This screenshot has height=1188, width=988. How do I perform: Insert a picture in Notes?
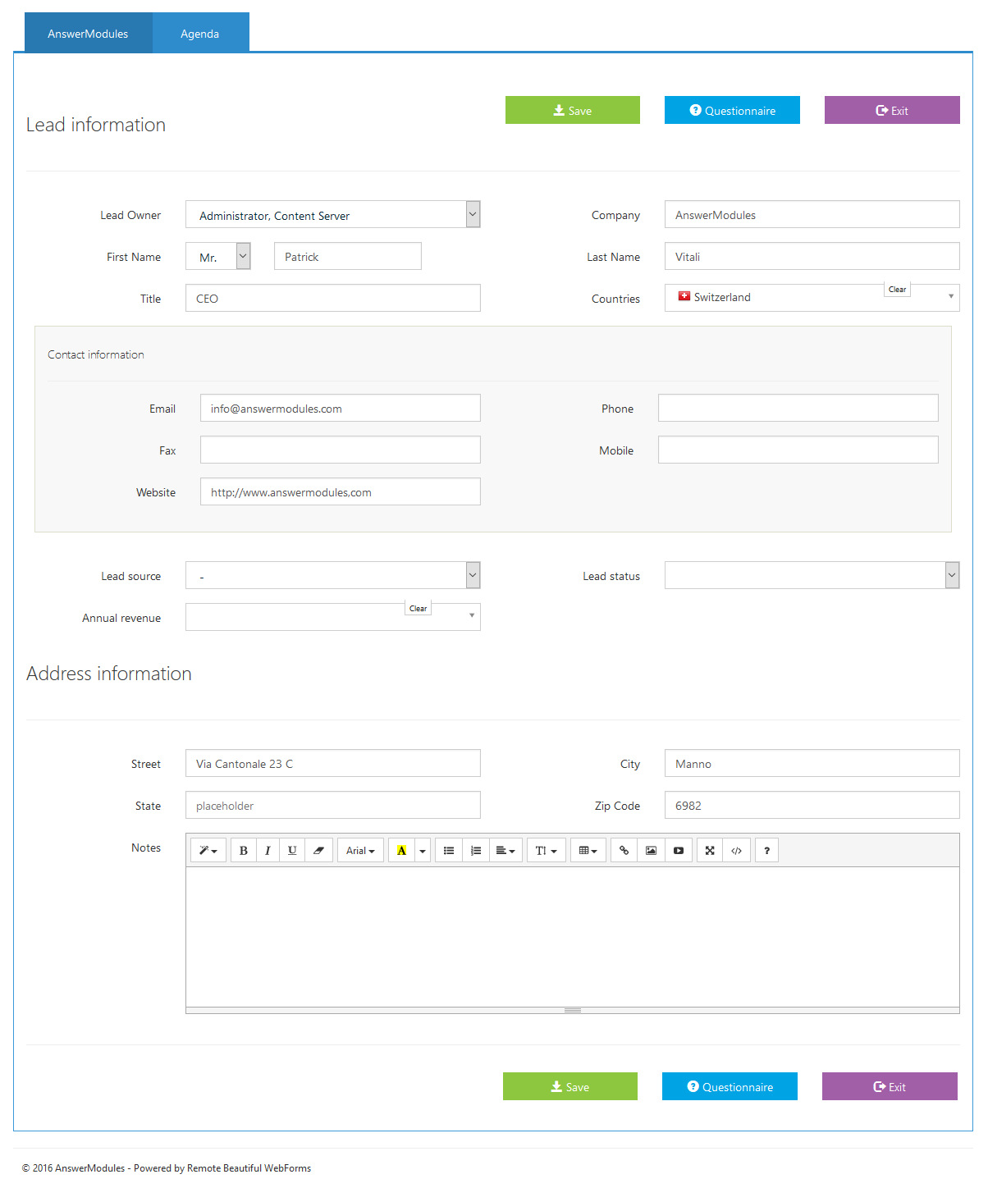[x=651, y=851]
